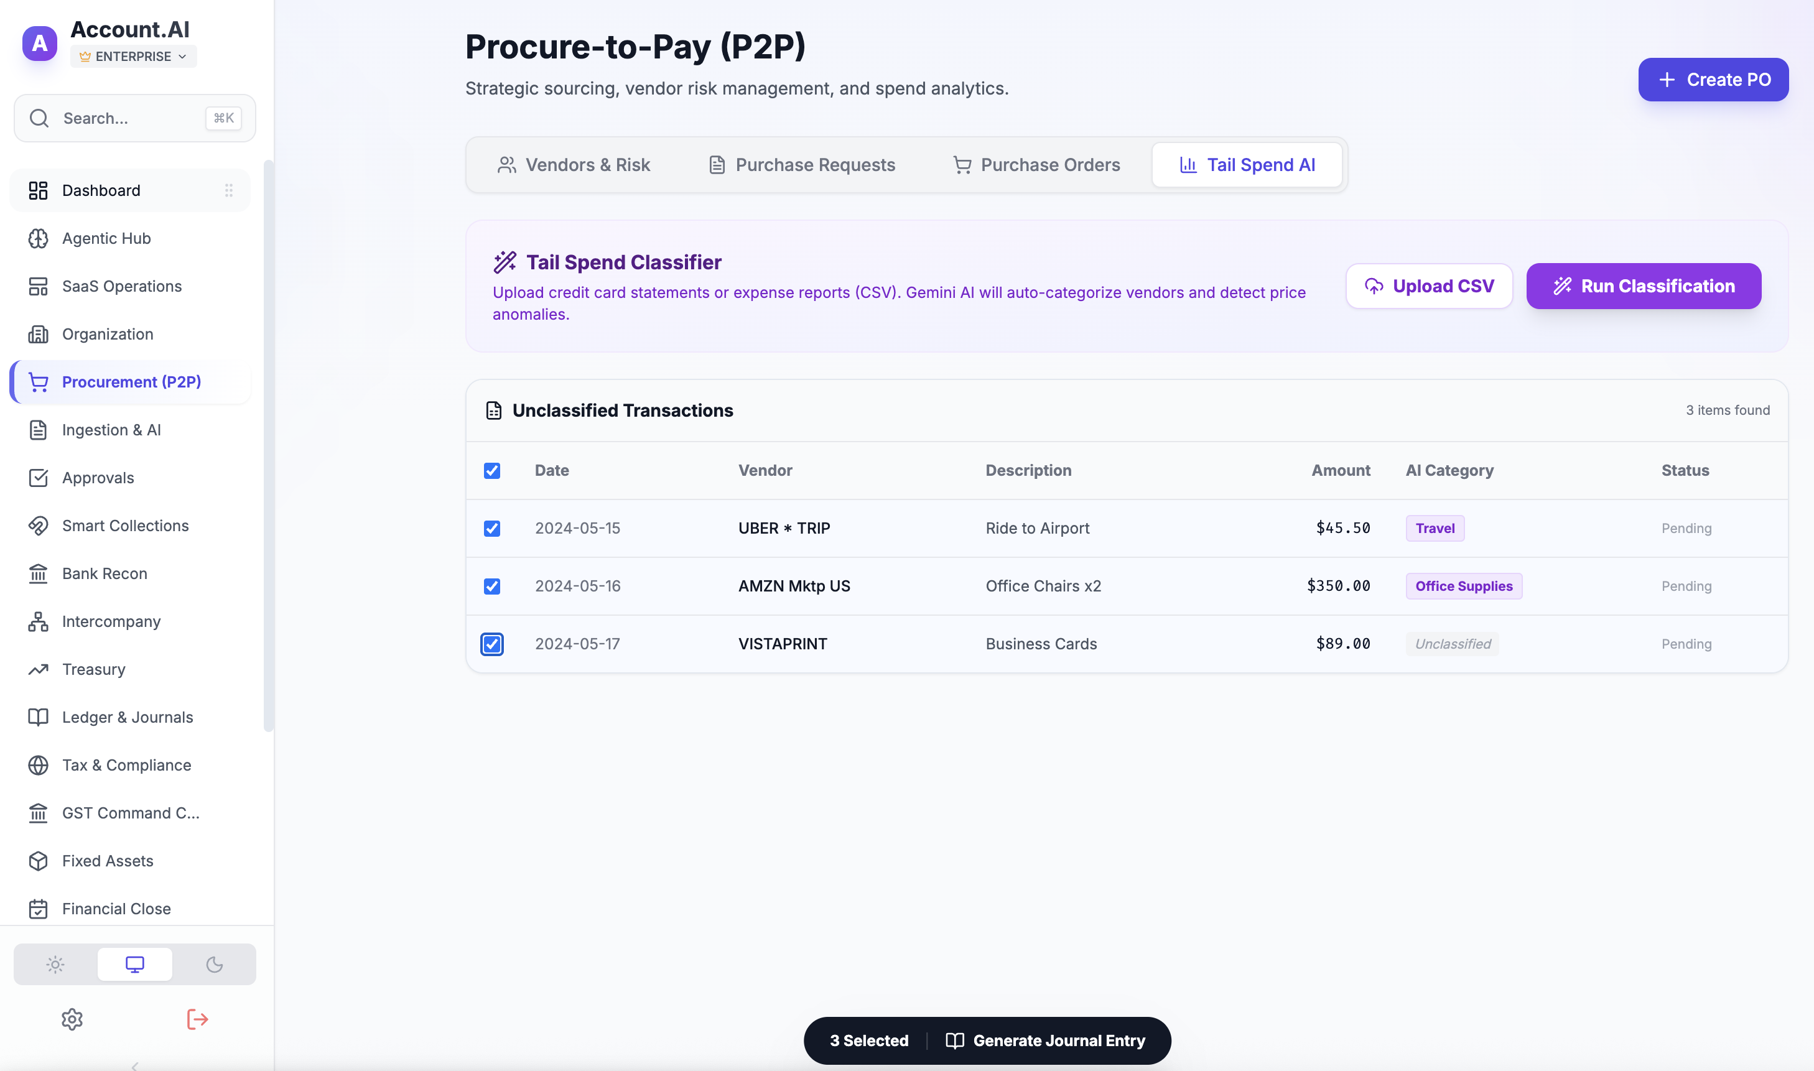Open the Office Supplies category badge
Screen dimensions: 1814x1071
(1463, 586)
